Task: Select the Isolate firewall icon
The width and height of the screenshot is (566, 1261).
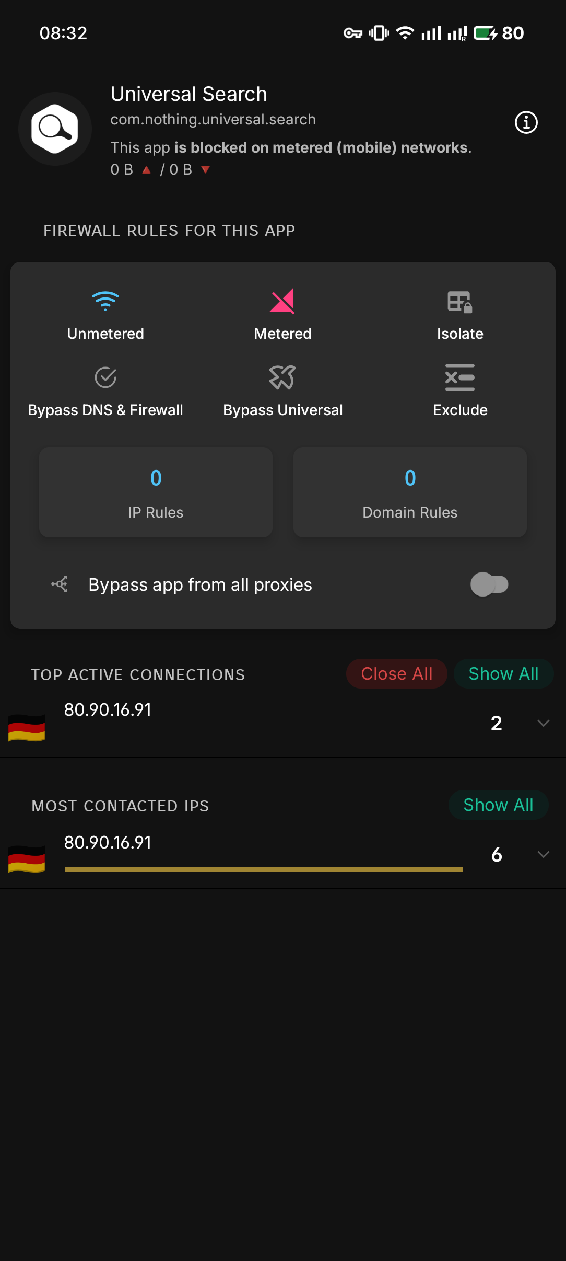Action: [x=459, y=302]
